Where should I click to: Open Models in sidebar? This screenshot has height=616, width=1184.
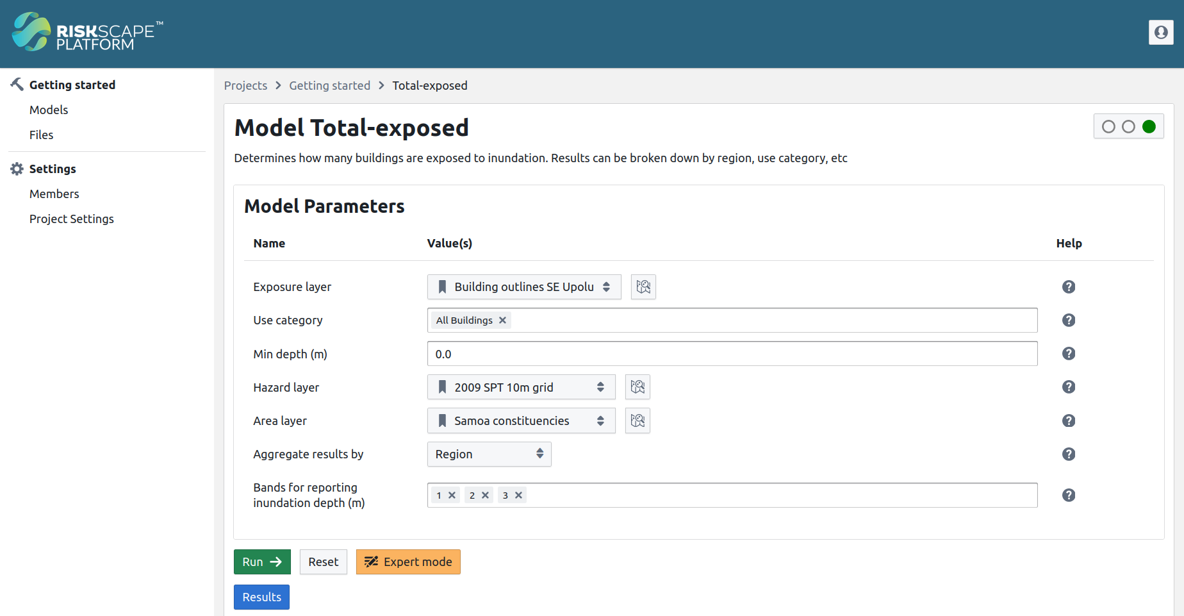(x=49, y=110)
